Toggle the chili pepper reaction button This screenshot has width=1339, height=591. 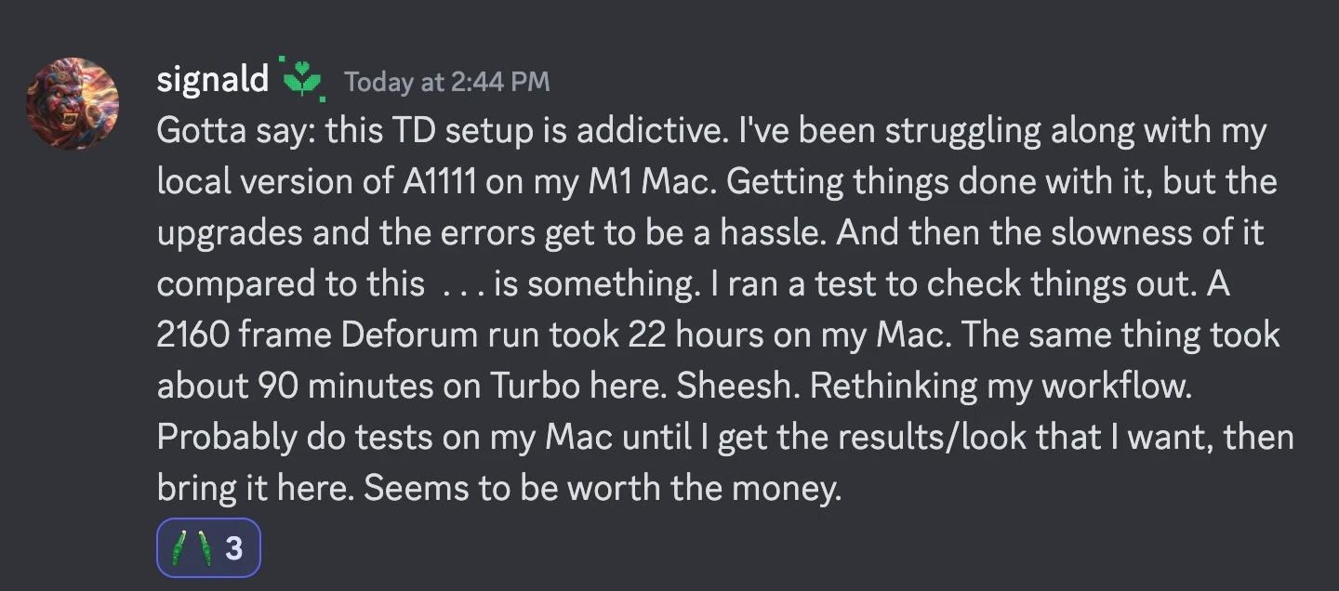208,548
